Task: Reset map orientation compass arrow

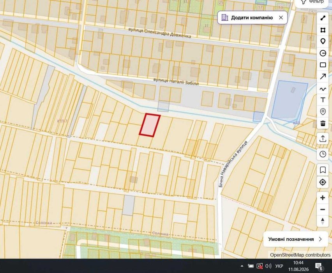Action: [x=323, y=221]
